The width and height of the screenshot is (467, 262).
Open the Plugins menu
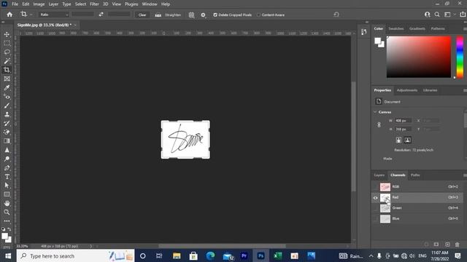point(131,4)
